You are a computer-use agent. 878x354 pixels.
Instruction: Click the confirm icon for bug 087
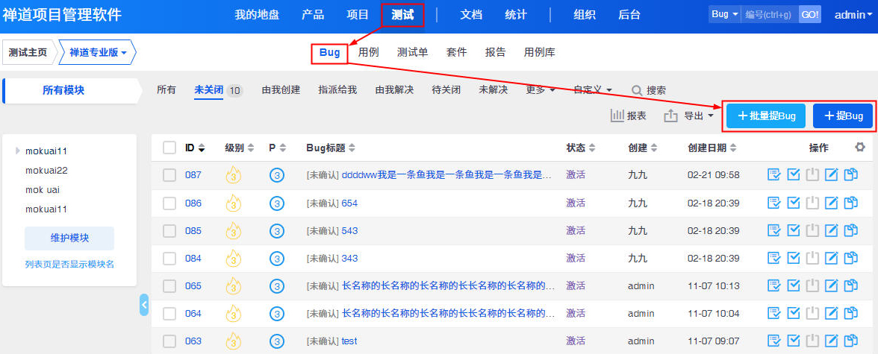pos(773,175)
